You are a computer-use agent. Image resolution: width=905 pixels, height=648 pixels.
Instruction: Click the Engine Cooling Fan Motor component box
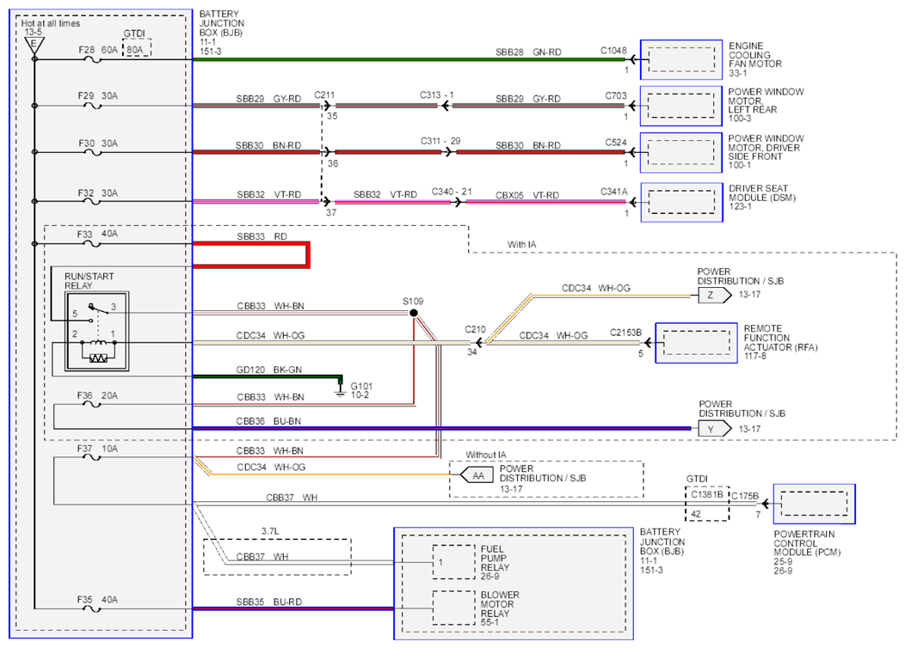[x=681, y=60]
